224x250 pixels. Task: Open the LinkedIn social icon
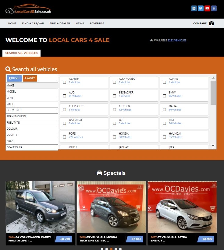coord(194,8)
